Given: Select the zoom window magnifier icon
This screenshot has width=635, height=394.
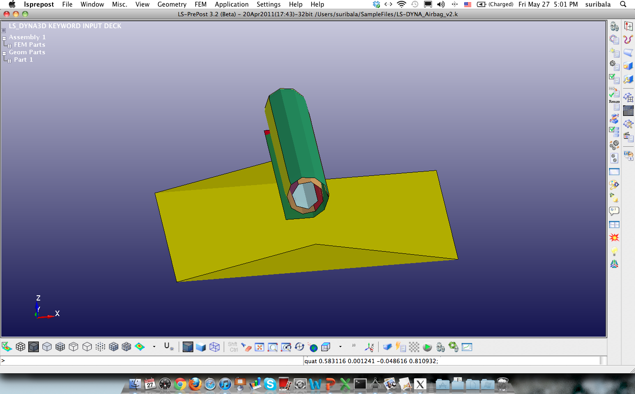Looking at the screenshot, I should pos(273,347).
